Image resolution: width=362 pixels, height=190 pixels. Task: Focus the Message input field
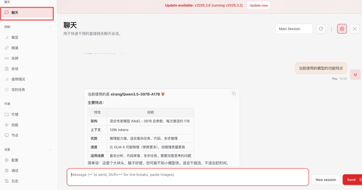click(x=188, y=177)
